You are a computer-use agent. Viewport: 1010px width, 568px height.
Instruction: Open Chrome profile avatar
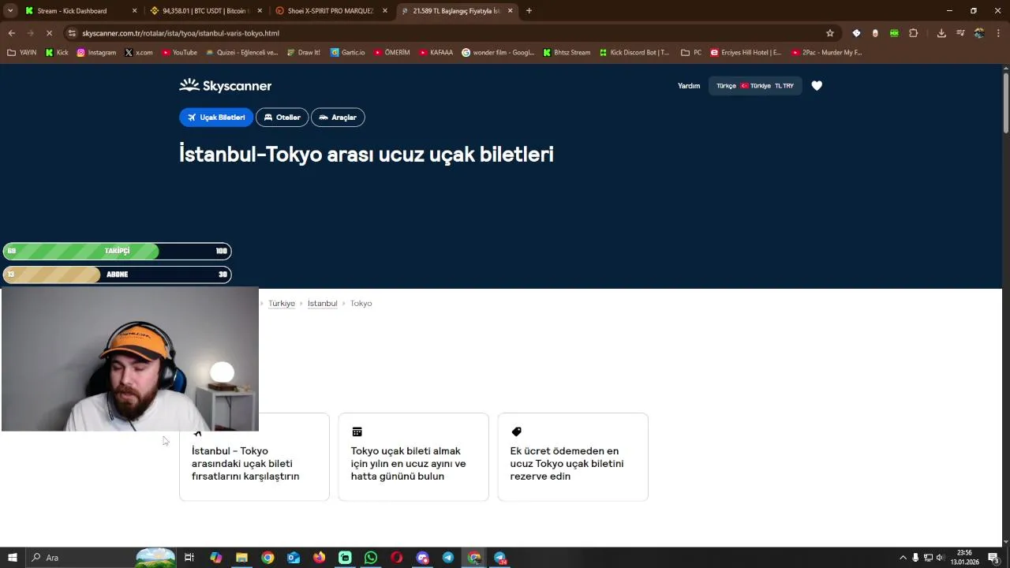coord(979,33)
